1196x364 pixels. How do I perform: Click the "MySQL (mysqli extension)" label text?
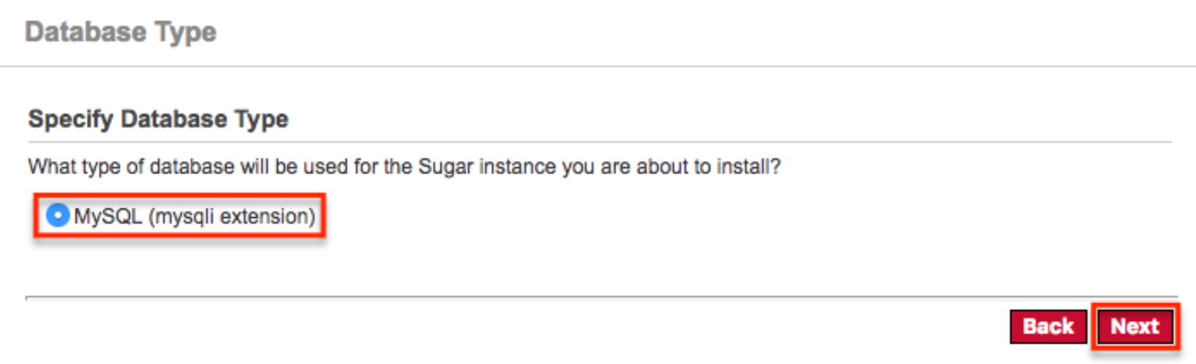click(194, 217)
